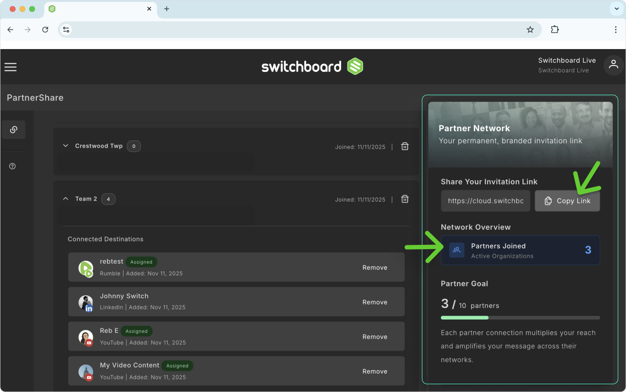626x392 pixels.
Task: Open the user account avatar menu
Action: (613, 65)
